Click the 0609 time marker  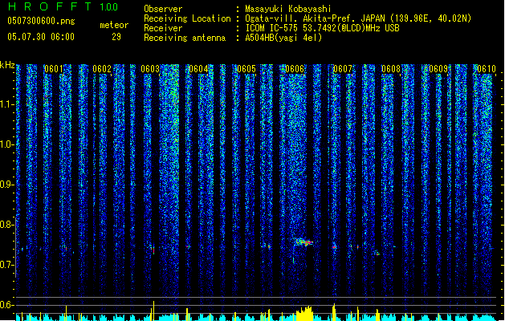[x=438, y=69]
